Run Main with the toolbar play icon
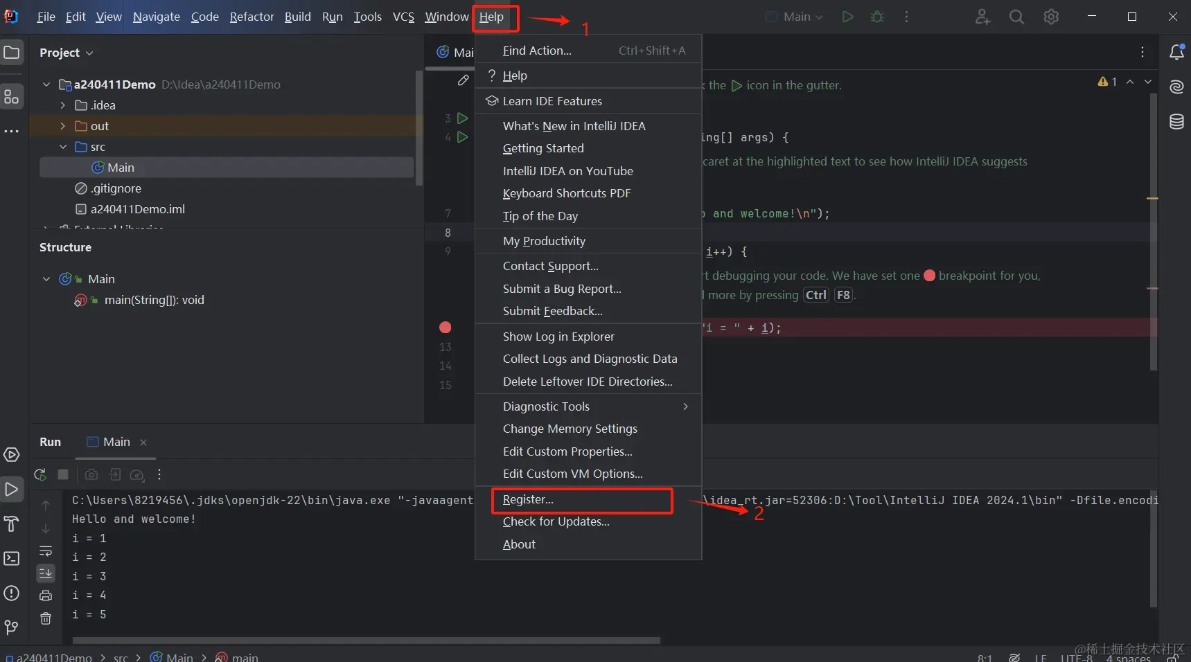The width and height of the screenshot is (1191, 662). click(847, 17)
